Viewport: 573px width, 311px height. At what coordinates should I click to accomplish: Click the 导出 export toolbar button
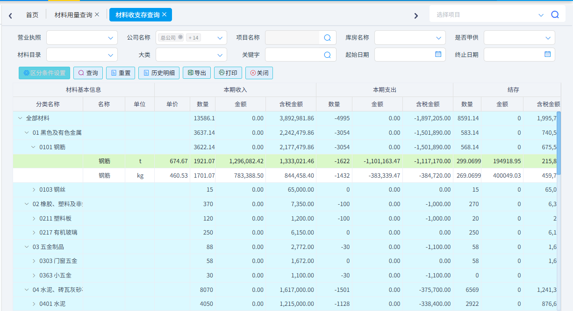coord(196,73)
